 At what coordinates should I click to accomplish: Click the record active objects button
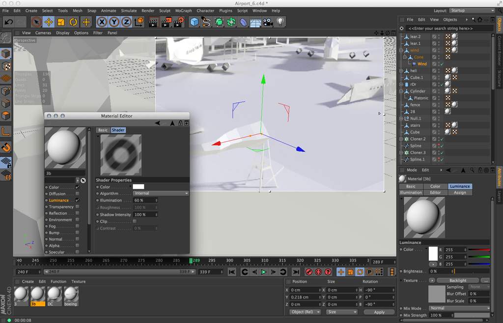pos(309,272)
